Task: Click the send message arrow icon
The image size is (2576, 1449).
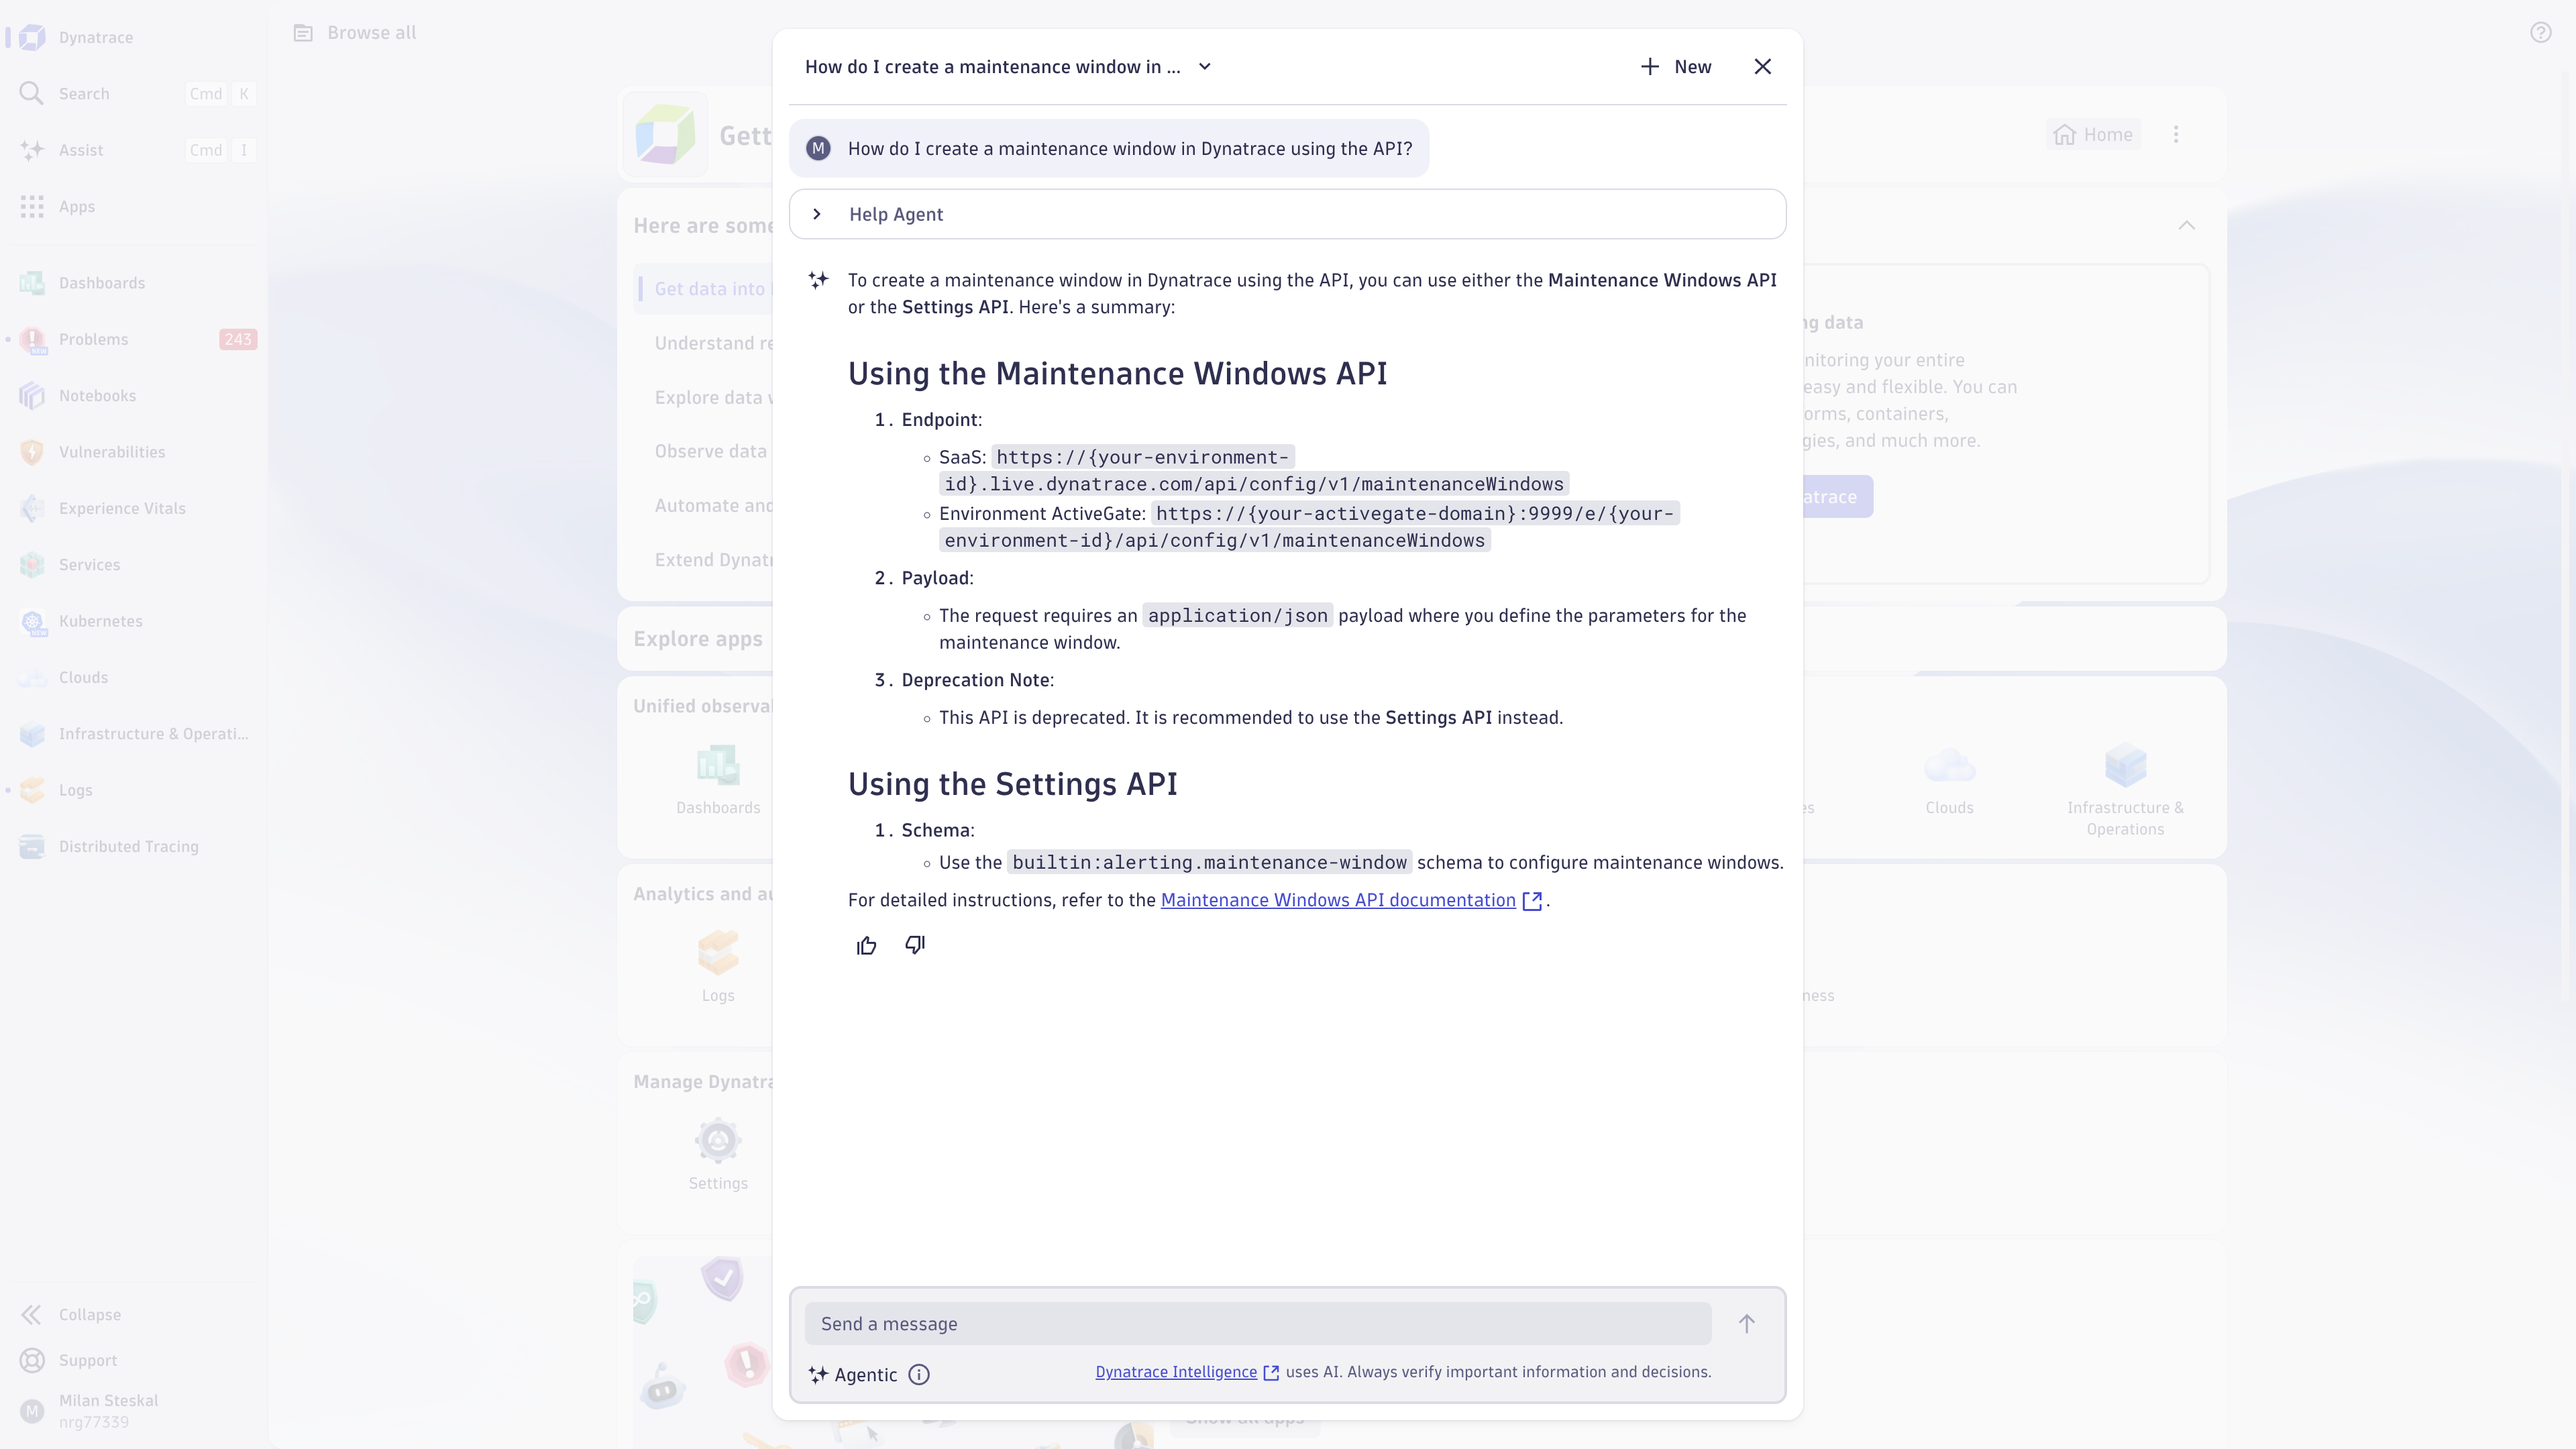Action: coord(1746,1324)
